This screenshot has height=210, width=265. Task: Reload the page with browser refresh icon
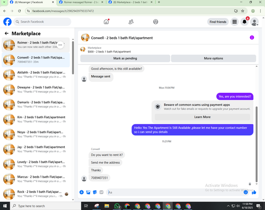coord(20,11)
